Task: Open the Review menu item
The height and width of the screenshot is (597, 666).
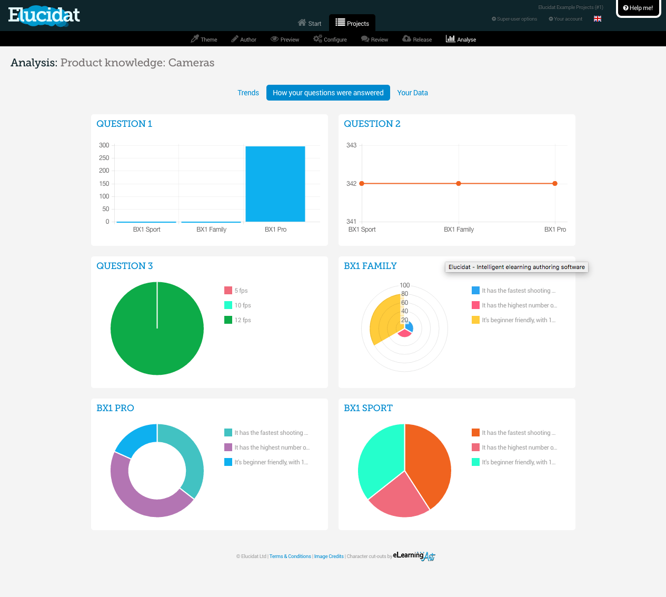Action: (374, 39)
